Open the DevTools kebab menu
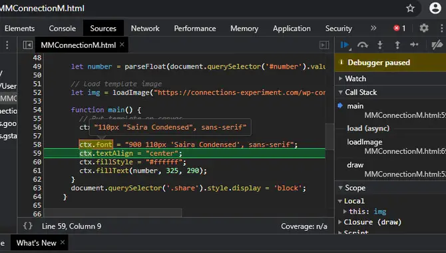The height and width of the screenshot is (253, 446). click(441, 28)
